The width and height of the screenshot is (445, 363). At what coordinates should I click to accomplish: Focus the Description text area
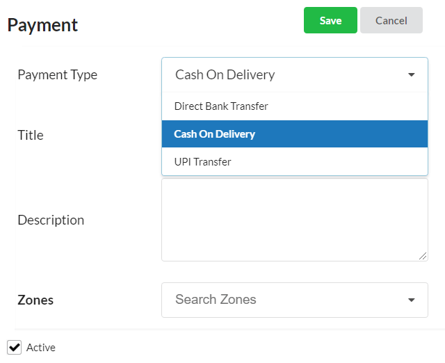[x=295, y=220]
